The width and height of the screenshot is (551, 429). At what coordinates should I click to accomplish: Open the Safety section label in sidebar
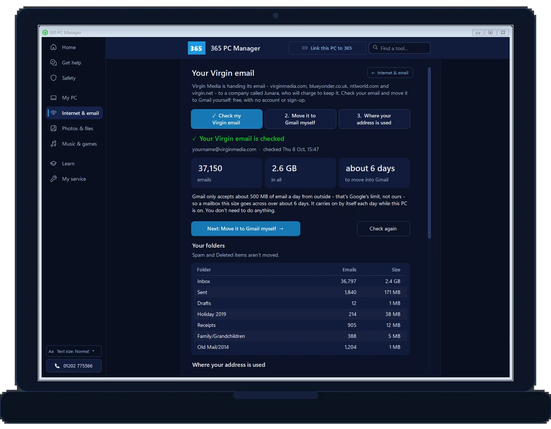(x=69, y=78)
